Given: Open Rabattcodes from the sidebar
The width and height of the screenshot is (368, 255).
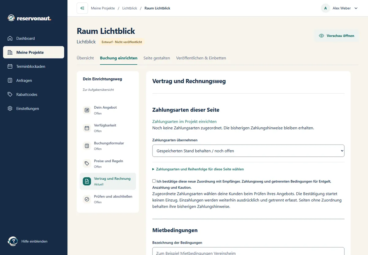Looking at the screenshot, I should (34, 95).
